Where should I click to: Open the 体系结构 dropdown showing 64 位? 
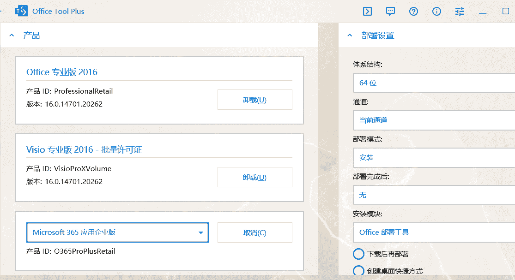tap(434, 83)
